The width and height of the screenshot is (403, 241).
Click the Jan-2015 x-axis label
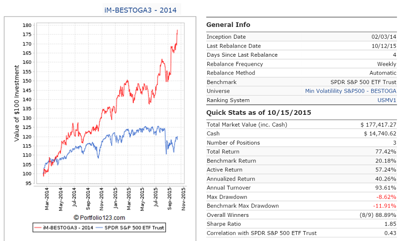pyautogui.click(x=115, y=198)
